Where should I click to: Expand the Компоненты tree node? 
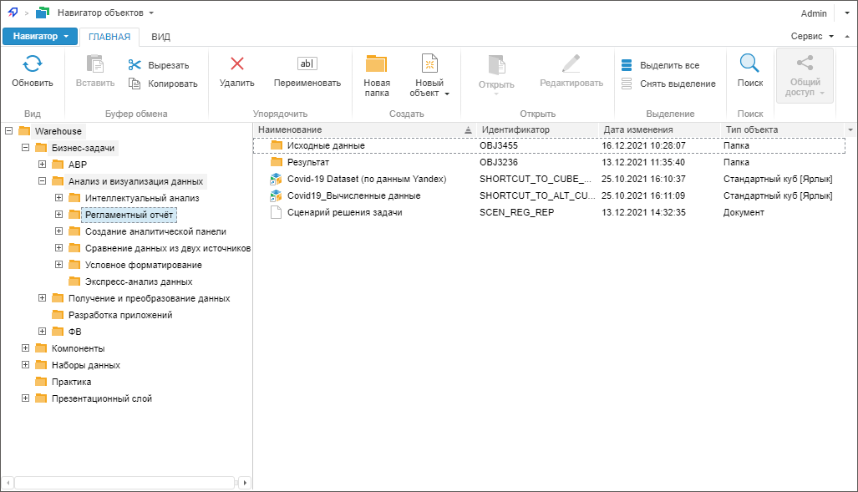tap(26, 348)
